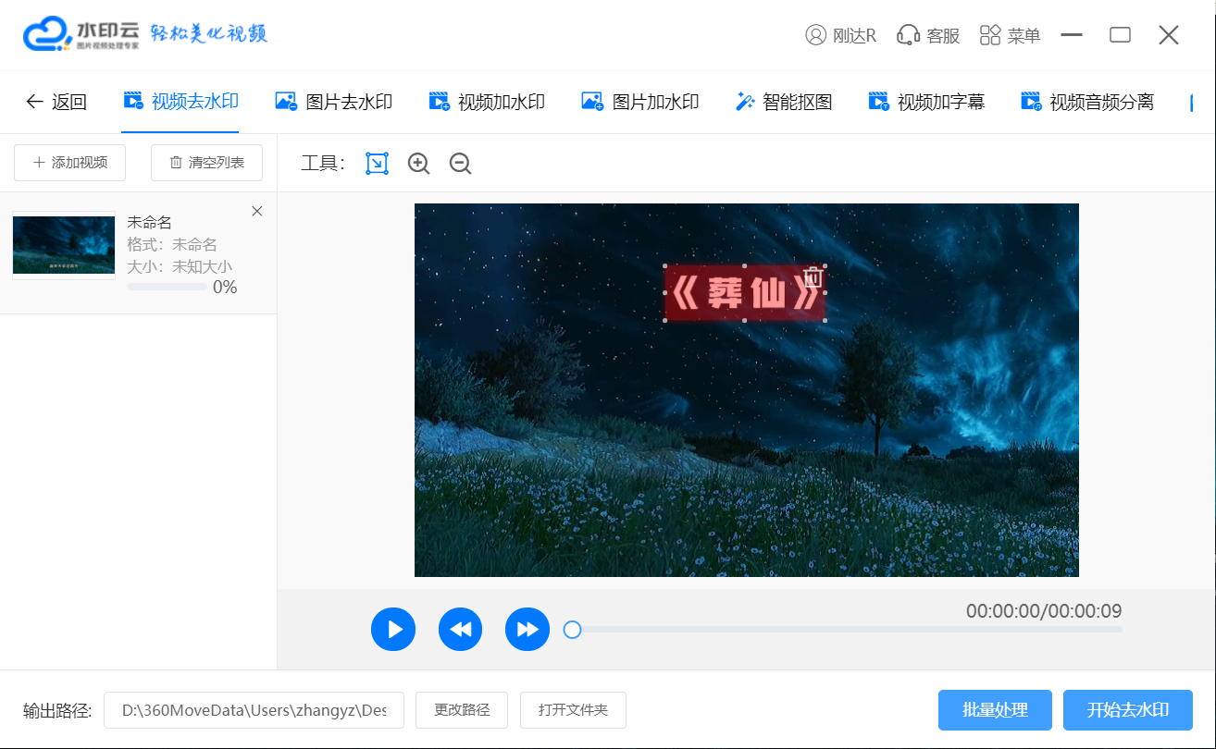The height and width of the screenshot is (749, 1216).
Task: Click the 00:00:00/00:00:09 time display
Action: coord(1044,611)
